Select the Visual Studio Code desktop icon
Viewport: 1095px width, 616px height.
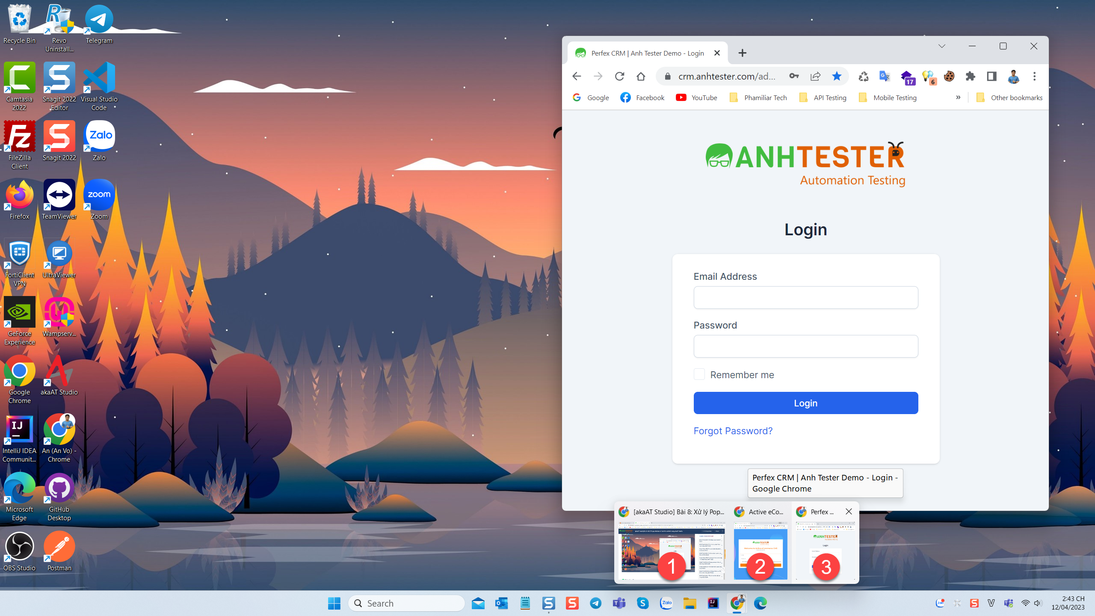(99, 87)
